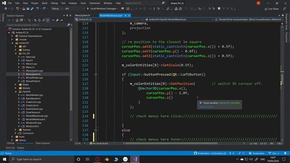Image resolution: width=290 pixels, height=163 pixels.
Task: Click the Solution Explorer Home icon
Action: (x=17, y=20)
